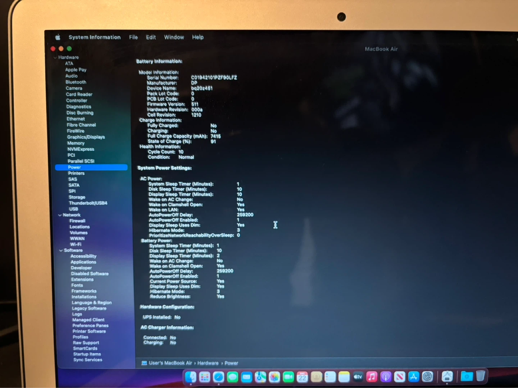Open Finder from the Dock
The height and width of the screenshot is (388, 518).
(191, 377)
